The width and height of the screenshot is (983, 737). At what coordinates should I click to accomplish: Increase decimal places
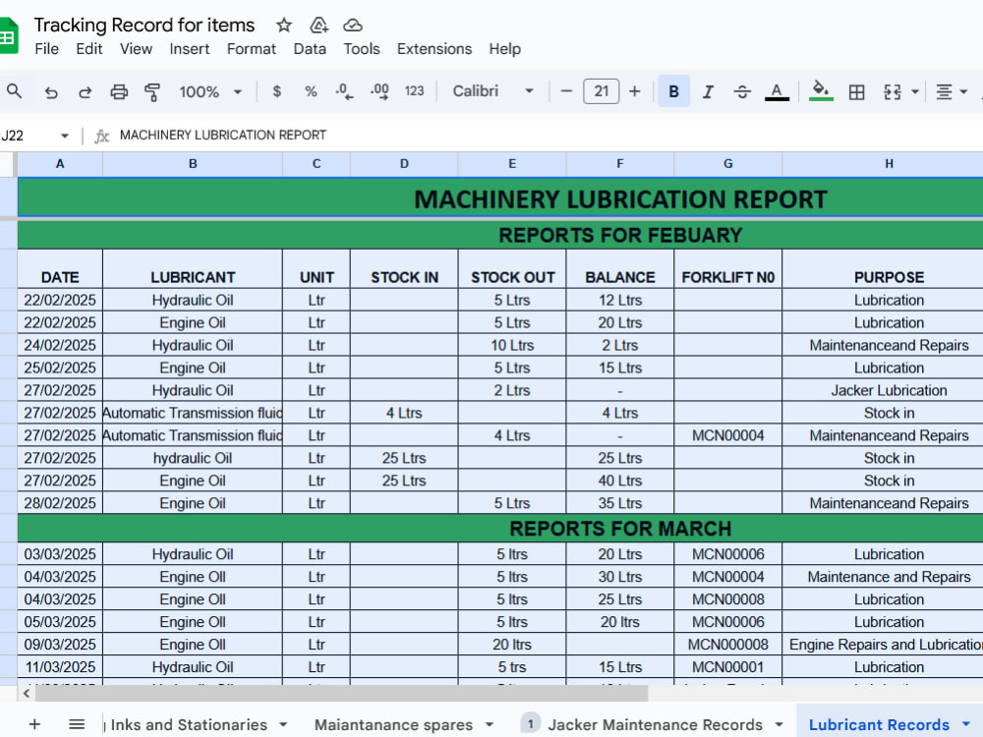point(379,91)
